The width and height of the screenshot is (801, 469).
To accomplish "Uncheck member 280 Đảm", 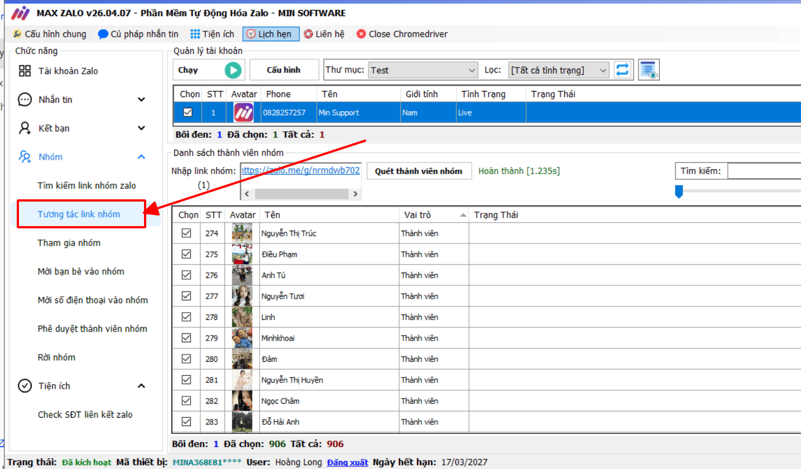I will pos(186,358).
